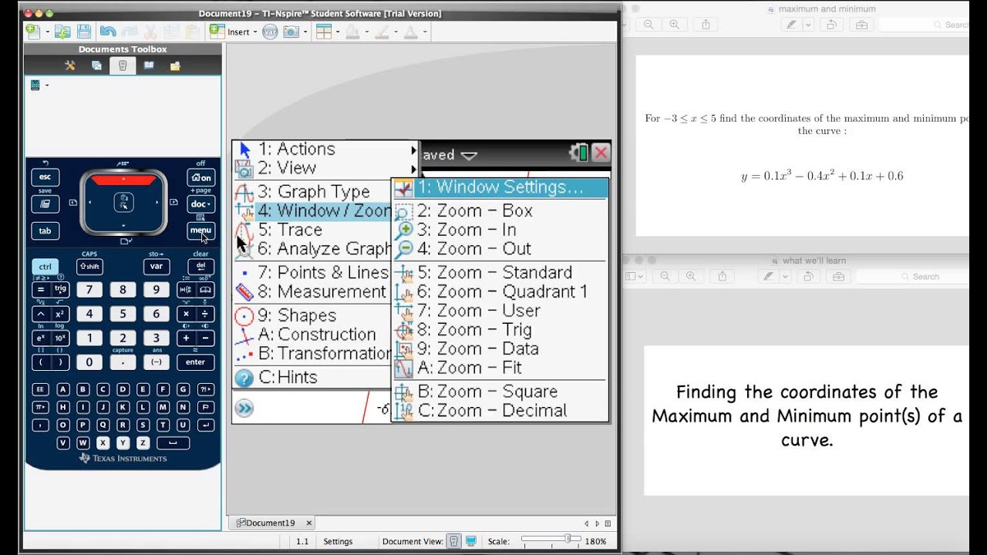This screenshot has height=555, width=987.
Task: Select the TI-SmartView handheld toolbox tab
Action: tap(123, 66)
